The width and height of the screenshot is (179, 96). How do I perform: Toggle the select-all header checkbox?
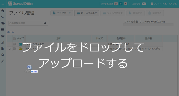tap(14, 39)
